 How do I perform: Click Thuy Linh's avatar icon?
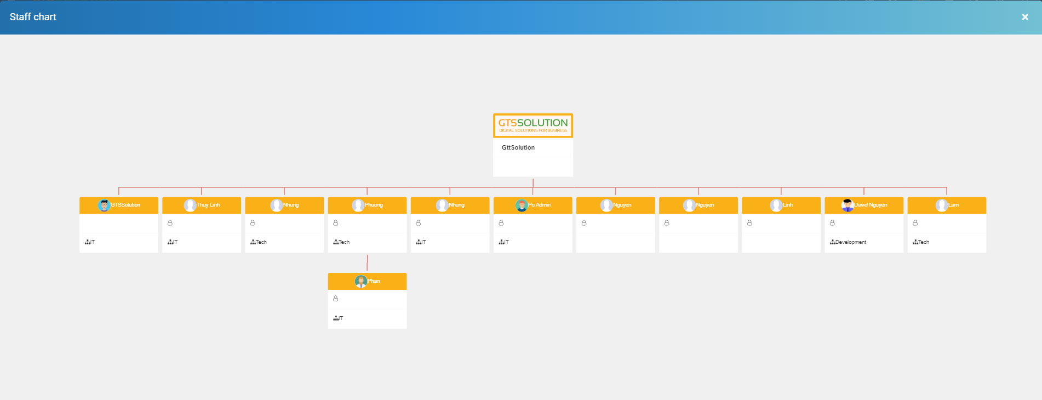coord(190,205)
